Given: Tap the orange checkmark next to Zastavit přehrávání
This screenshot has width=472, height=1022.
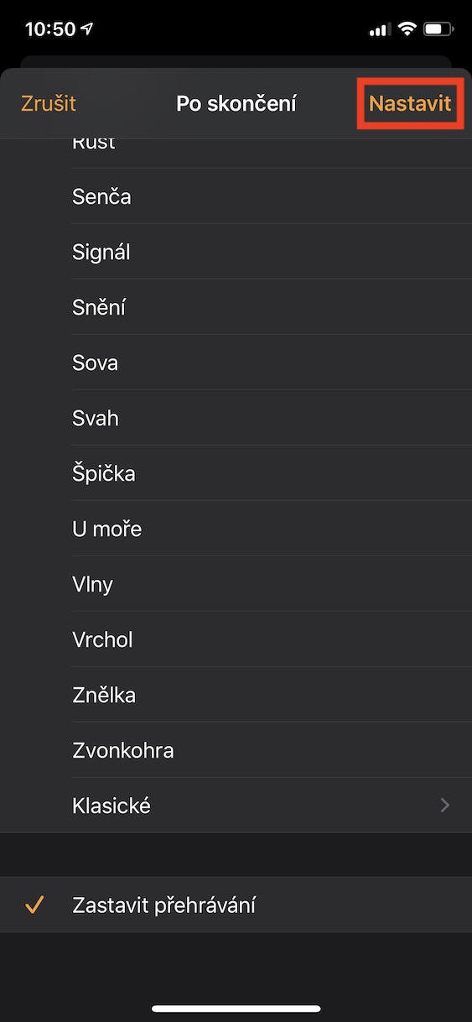Looking at the screenshot, I should [x=34, y=905].
